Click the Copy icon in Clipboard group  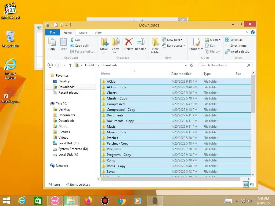(52, 42)
